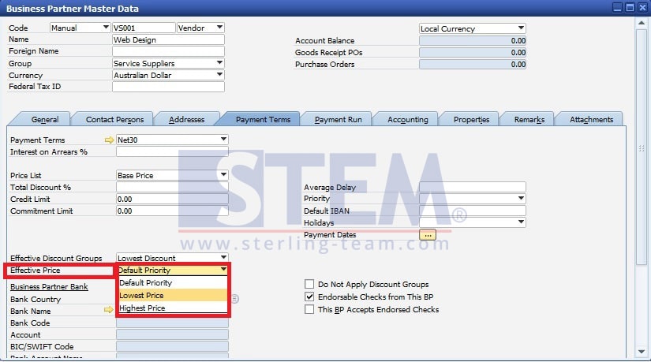Click the Purchase Orders value
651x362 pixels.
pyautogui.click(x=473, y=65)
